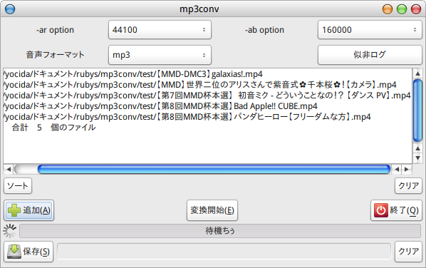Clear the file list with upper クリア button
Screen dimensions: 426x268
(x=408, y=186)
